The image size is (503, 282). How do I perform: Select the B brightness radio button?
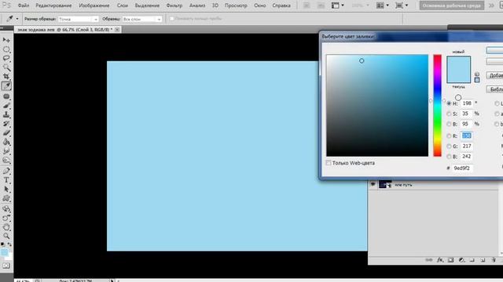click(x=449, y=124)
